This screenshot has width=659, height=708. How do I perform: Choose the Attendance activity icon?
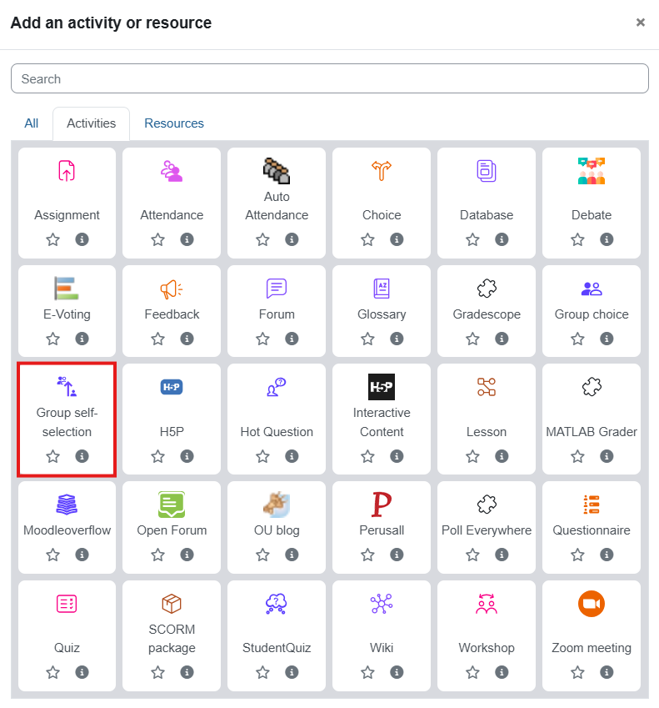point(172,171)
